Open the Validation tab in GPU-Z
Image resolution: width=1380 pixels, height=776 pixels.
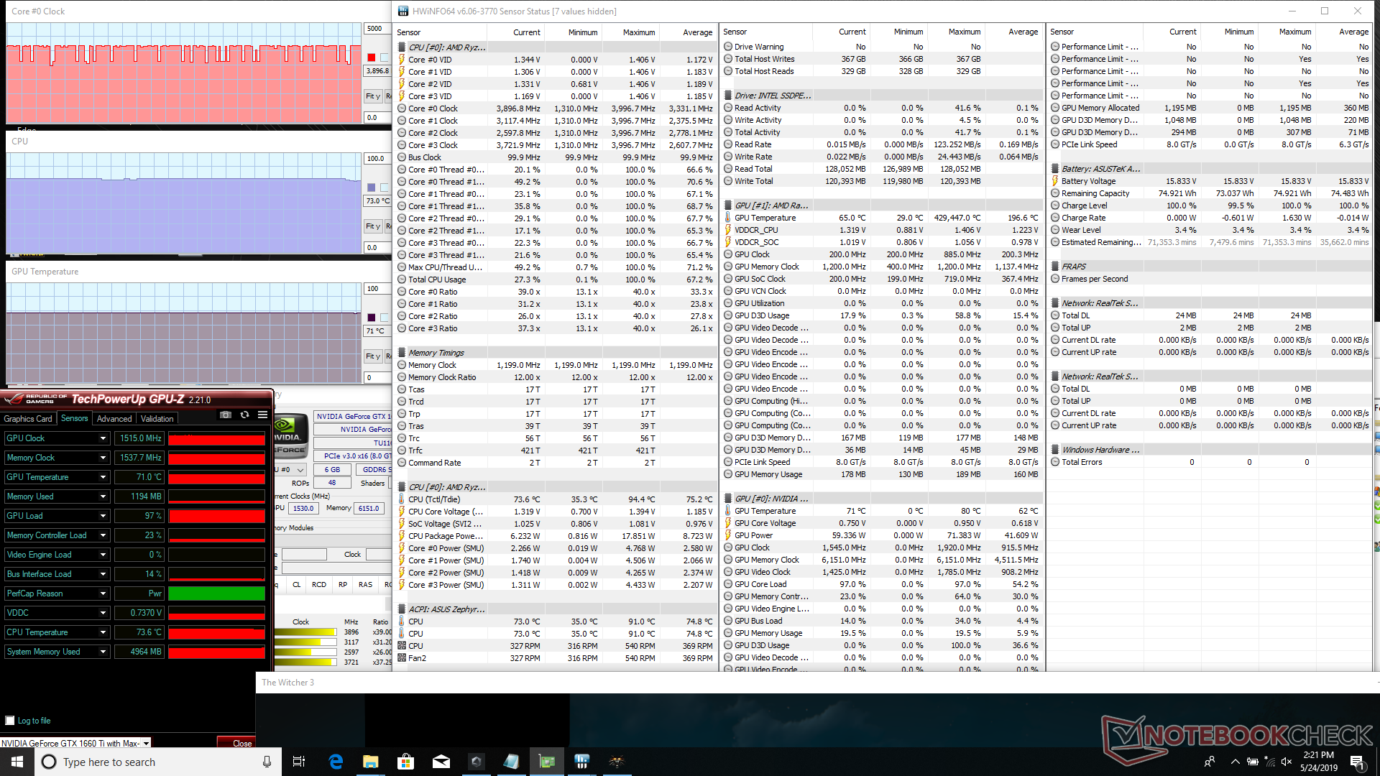pyautogui.click(x=157, y=419)
